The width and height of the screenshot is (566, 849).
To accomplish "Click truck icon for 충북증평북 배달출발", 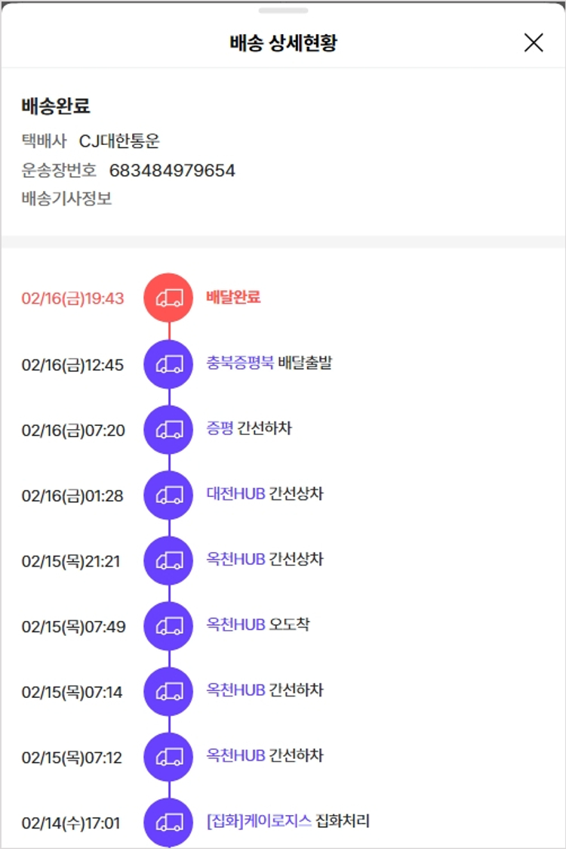I will coord(169,364).
